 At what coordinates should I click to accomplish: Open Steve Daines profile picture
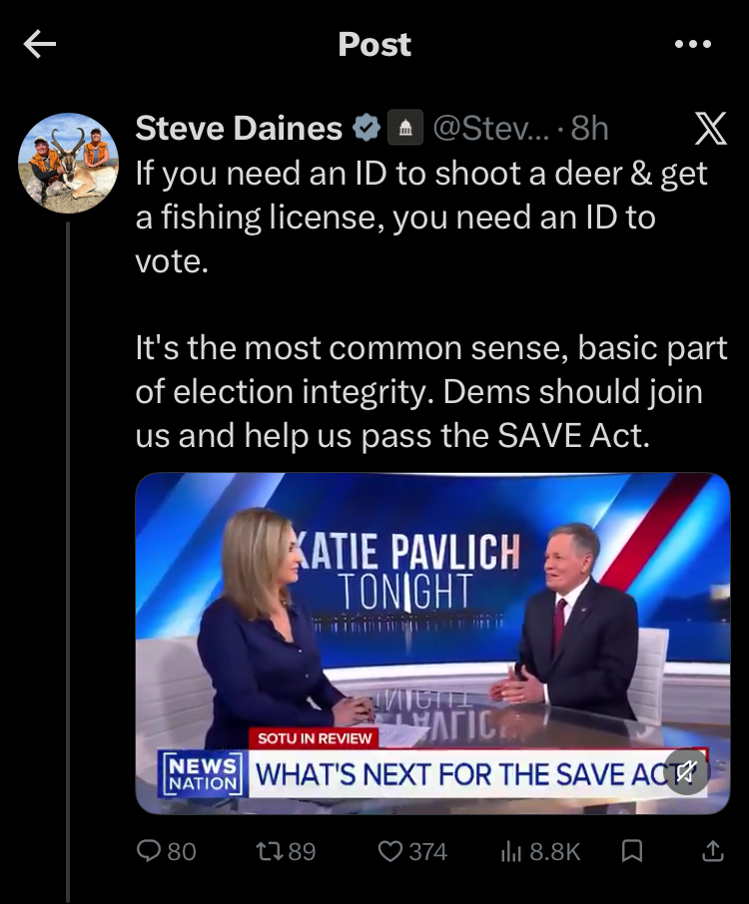(x=68, y=164)
